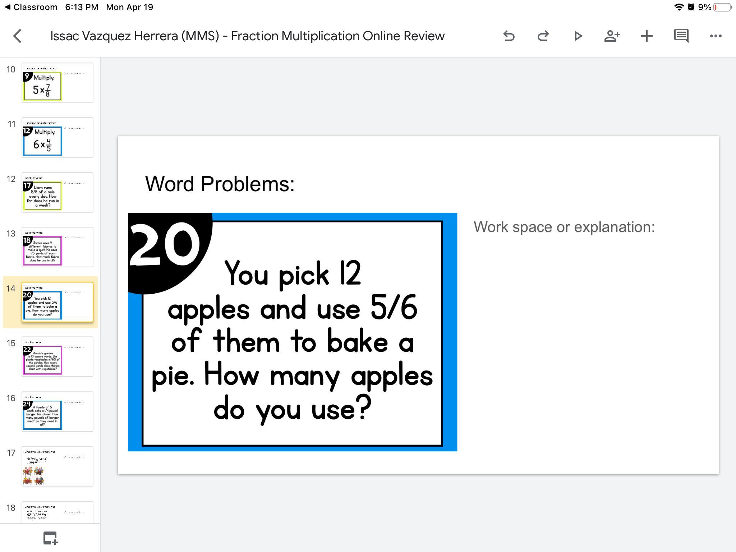
Task: Select slide 10 thumbnail Multiply 5 x 7/8
Action: tap(57, 83)
